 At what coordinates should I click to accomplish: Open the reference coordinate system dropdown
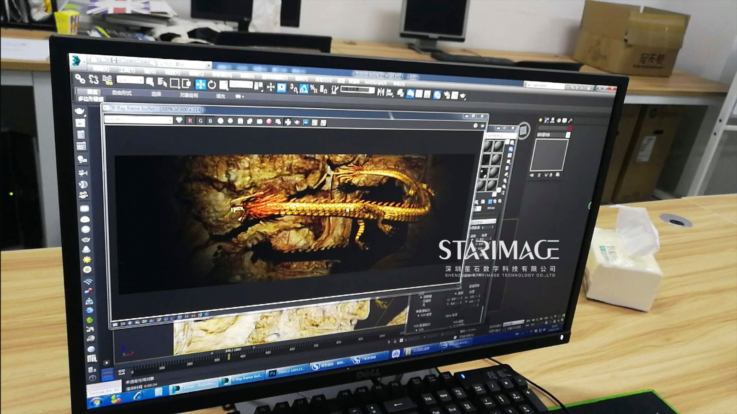coord(241,84)
